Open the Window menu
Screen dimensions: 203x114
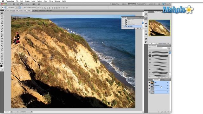coord(57,1)
